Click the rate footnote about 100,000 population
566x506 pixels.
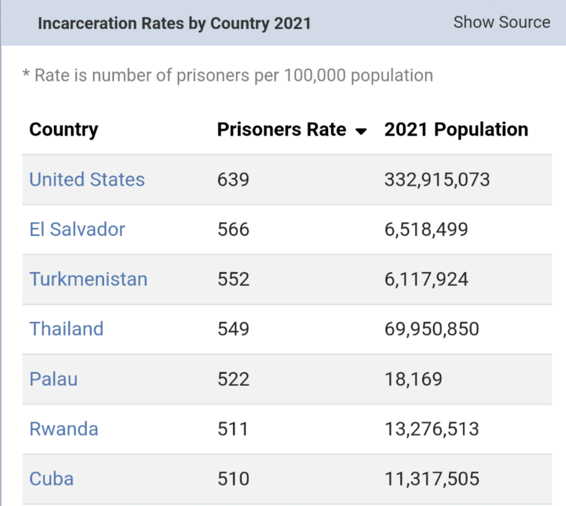click(x=228, y=76)
